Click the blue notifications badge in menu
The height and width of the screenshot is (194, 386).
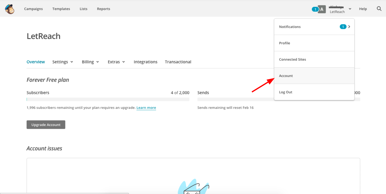coord(343,27)
